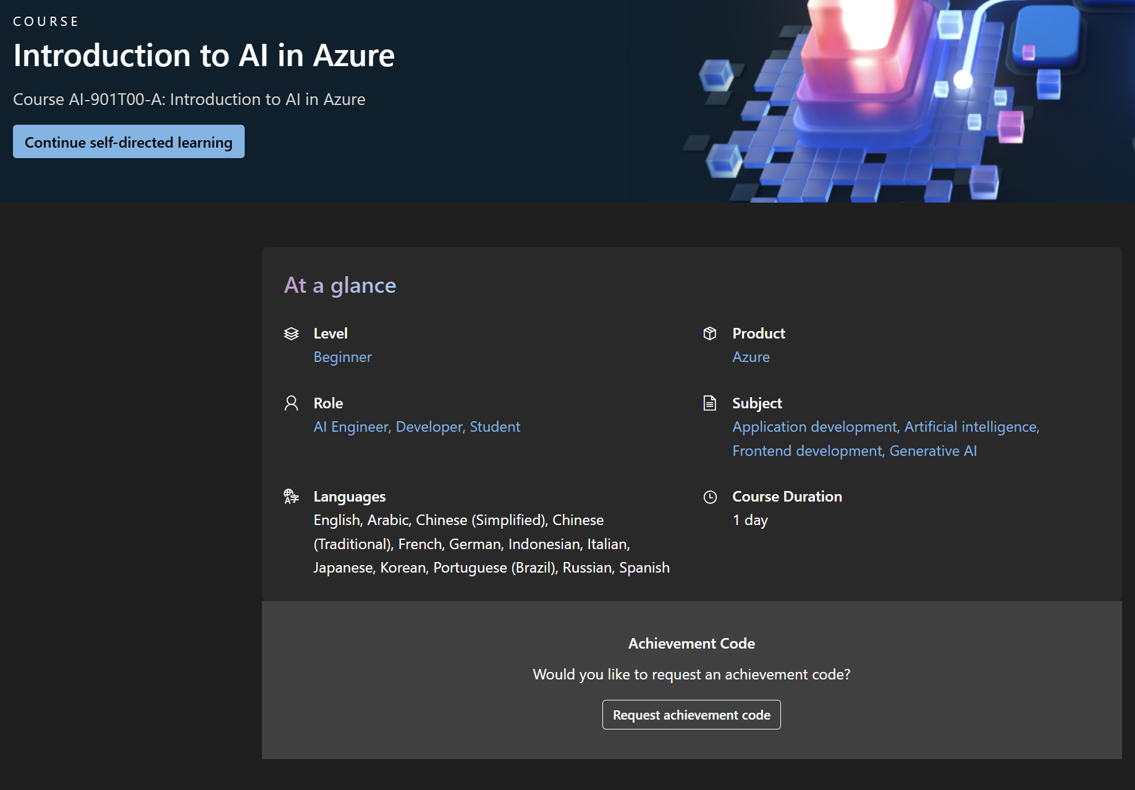
Task: Click the Level layers icon
Action: [x=291, y=334]
